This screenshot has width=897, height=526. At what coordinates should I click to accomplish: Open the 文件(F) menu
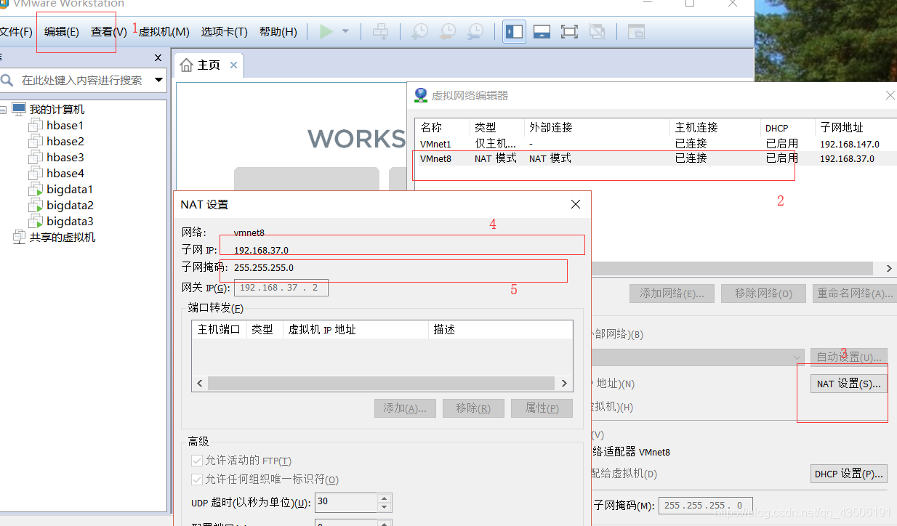click(16, 32)
